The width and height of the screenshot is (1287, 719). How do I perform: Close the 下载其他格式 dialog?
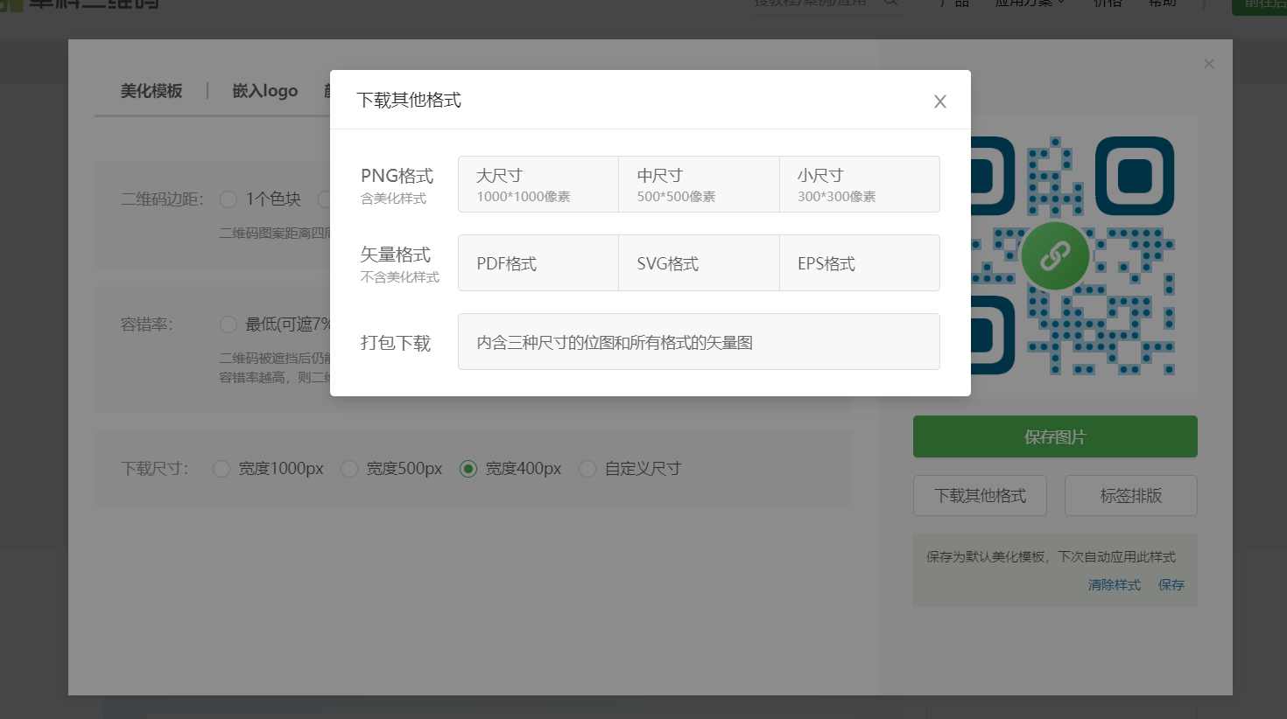[x=940, y=101]
